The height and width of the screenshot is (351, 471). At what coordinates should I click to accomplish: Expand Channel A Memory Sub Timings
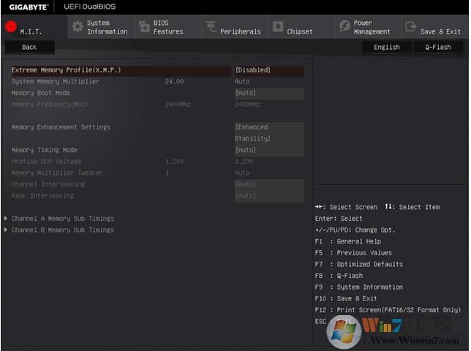coord(62,219)
